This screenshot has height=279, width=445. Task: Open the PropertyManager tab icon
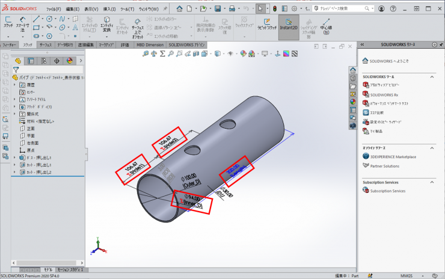coord(31,61)
